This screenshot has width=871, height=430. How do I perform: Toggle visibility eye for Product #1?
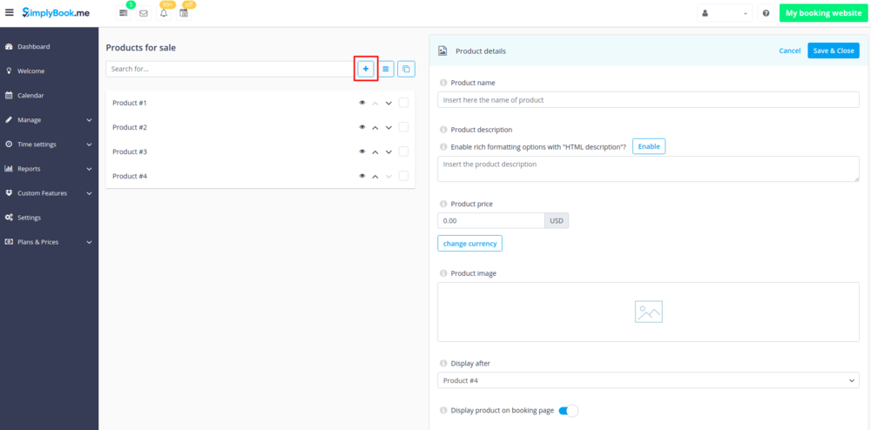coord(362,103)
